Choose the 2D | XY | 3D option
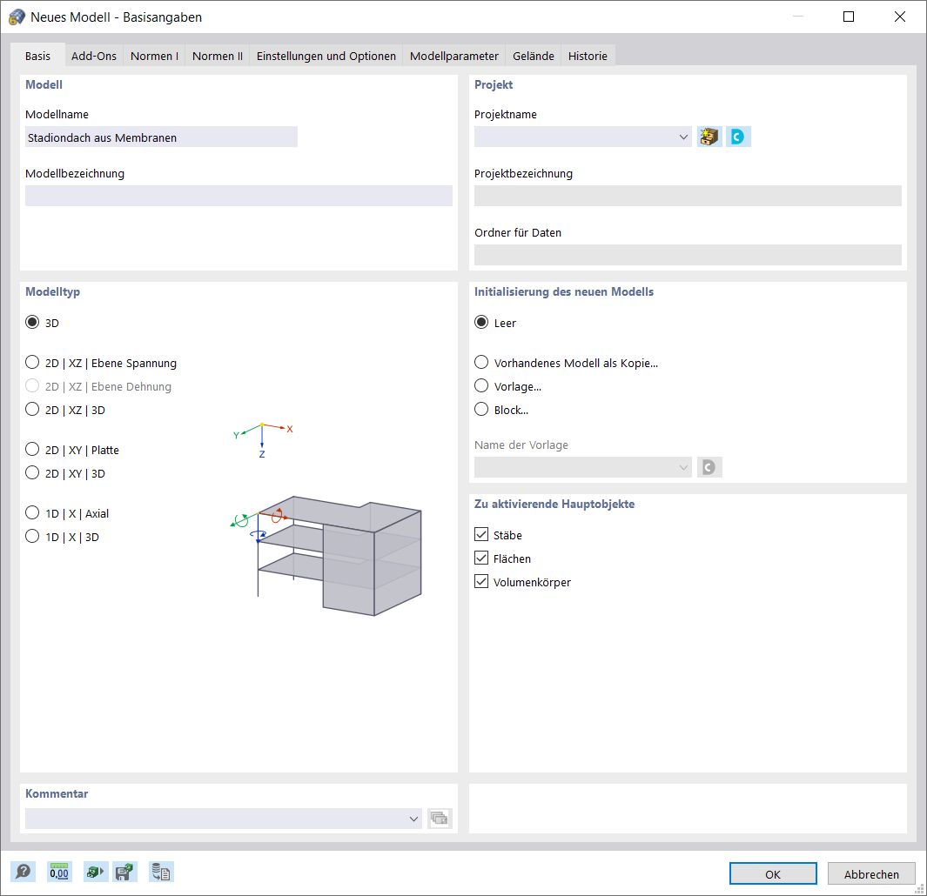The height and width of the screenshot is (896, 927). [x=32, y=473]
